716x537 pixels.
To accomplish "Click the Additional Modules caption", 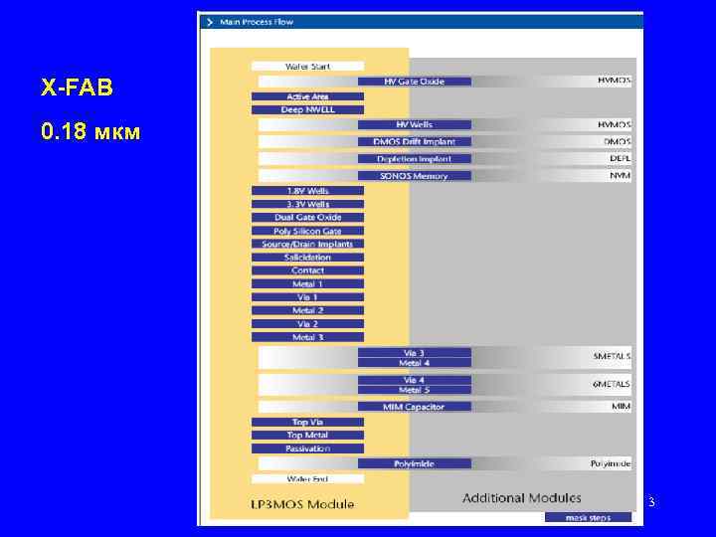I will [522, 498].
